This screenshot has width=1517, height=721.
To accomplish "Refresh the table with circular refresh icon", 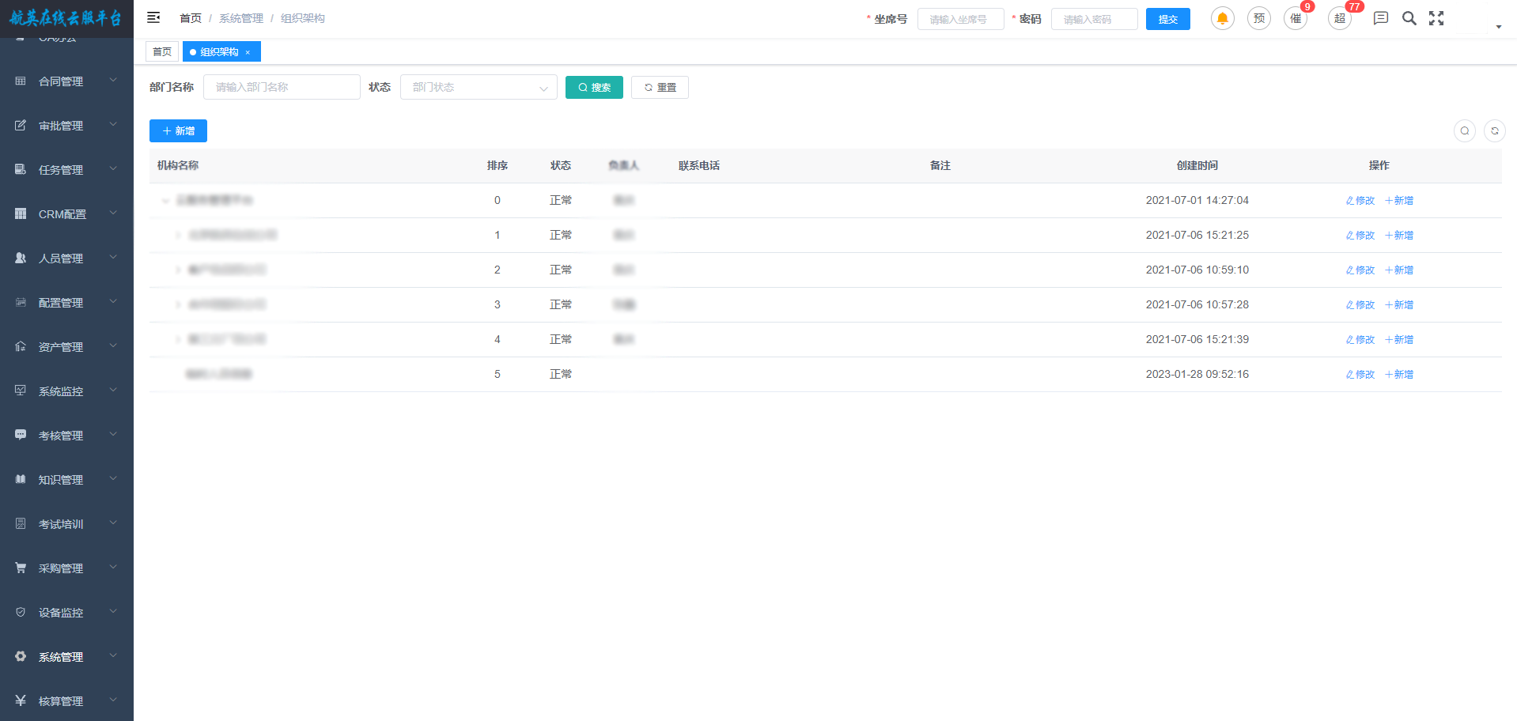I will 1494,131.
